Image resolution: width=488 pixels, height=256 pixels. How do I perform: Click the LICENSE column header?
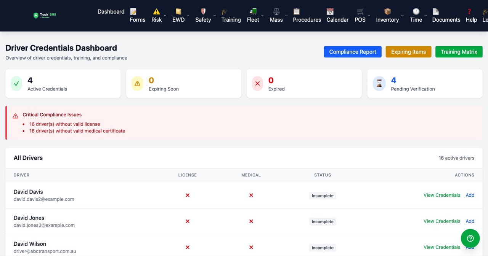tap(188, 175)
